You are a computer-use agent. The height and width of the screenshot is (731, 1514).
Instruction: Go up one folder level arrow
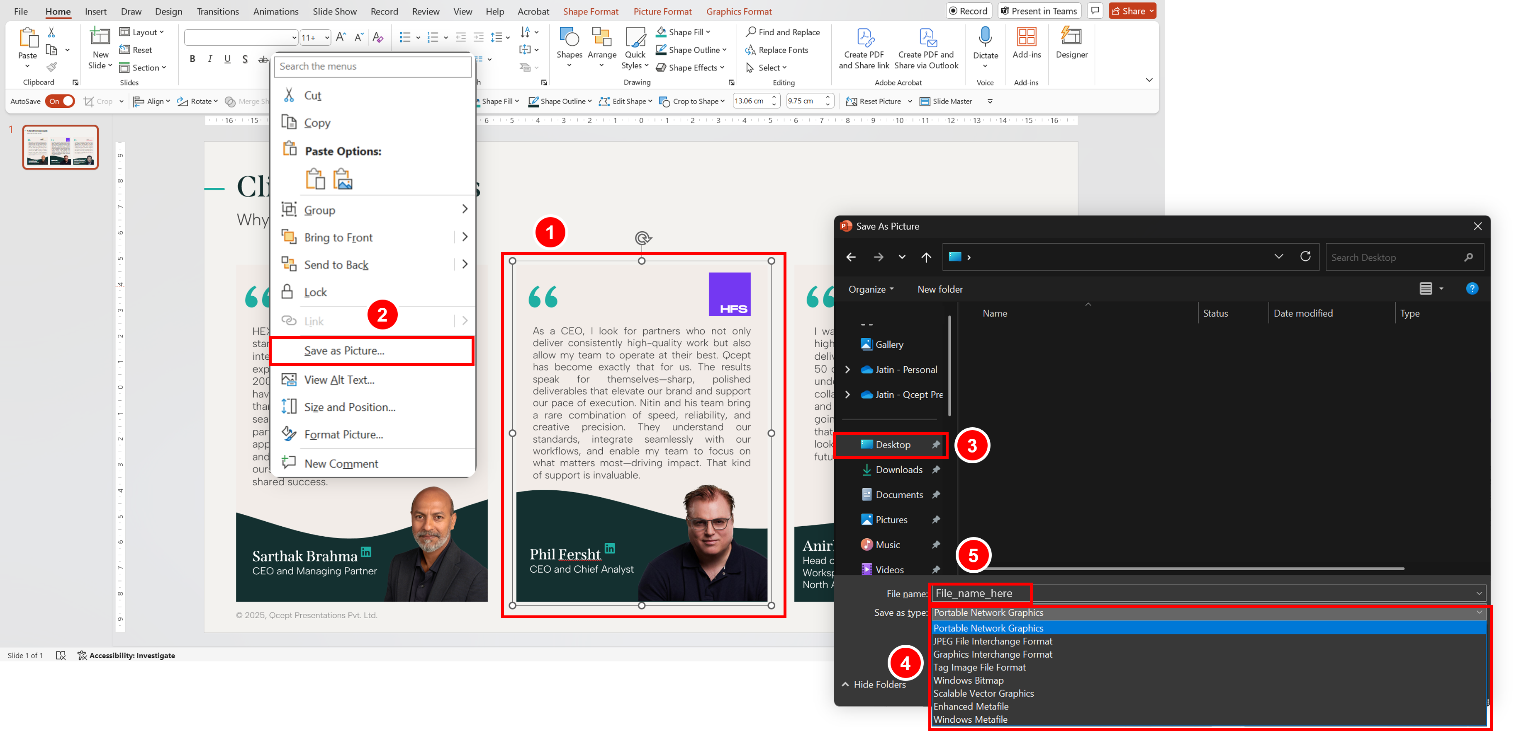tap(926, 257)
